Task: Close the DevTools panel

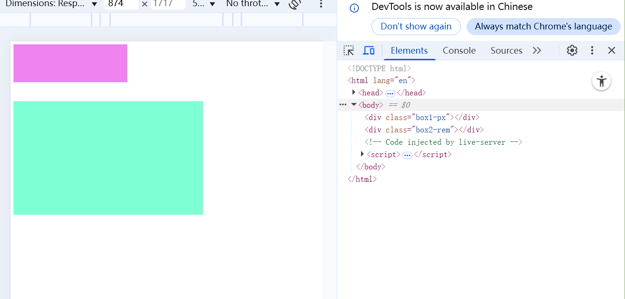Action: (612, 50)
